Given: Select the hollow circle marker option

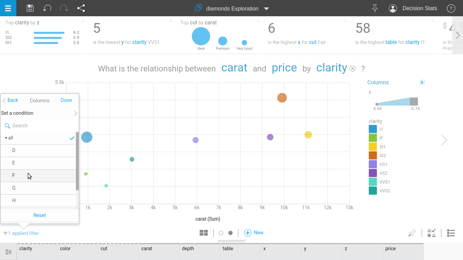Looking at the screenshot, I should (x=221, y=233).
